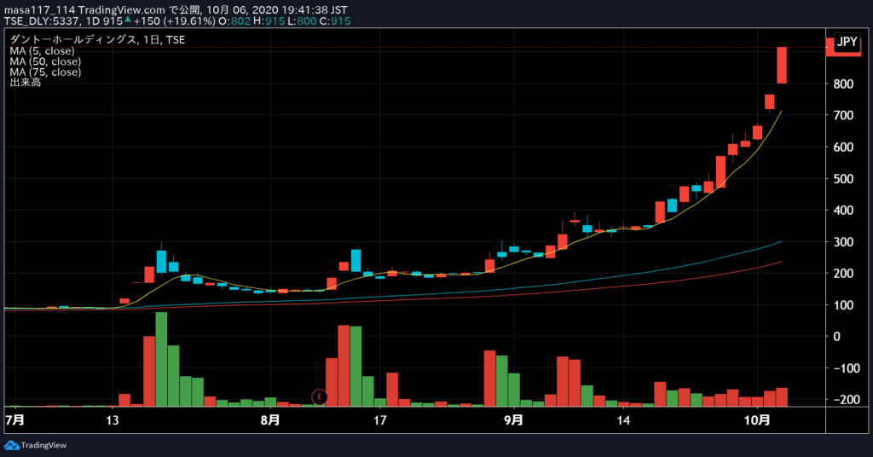Image resolution: width=873 pixels, height=457 pixels.
Task: Click the 300 price axis label
Action: click(843, 242)
